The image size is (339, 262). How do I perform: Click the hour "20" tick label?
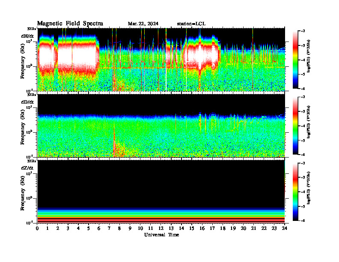coord(243,228)
